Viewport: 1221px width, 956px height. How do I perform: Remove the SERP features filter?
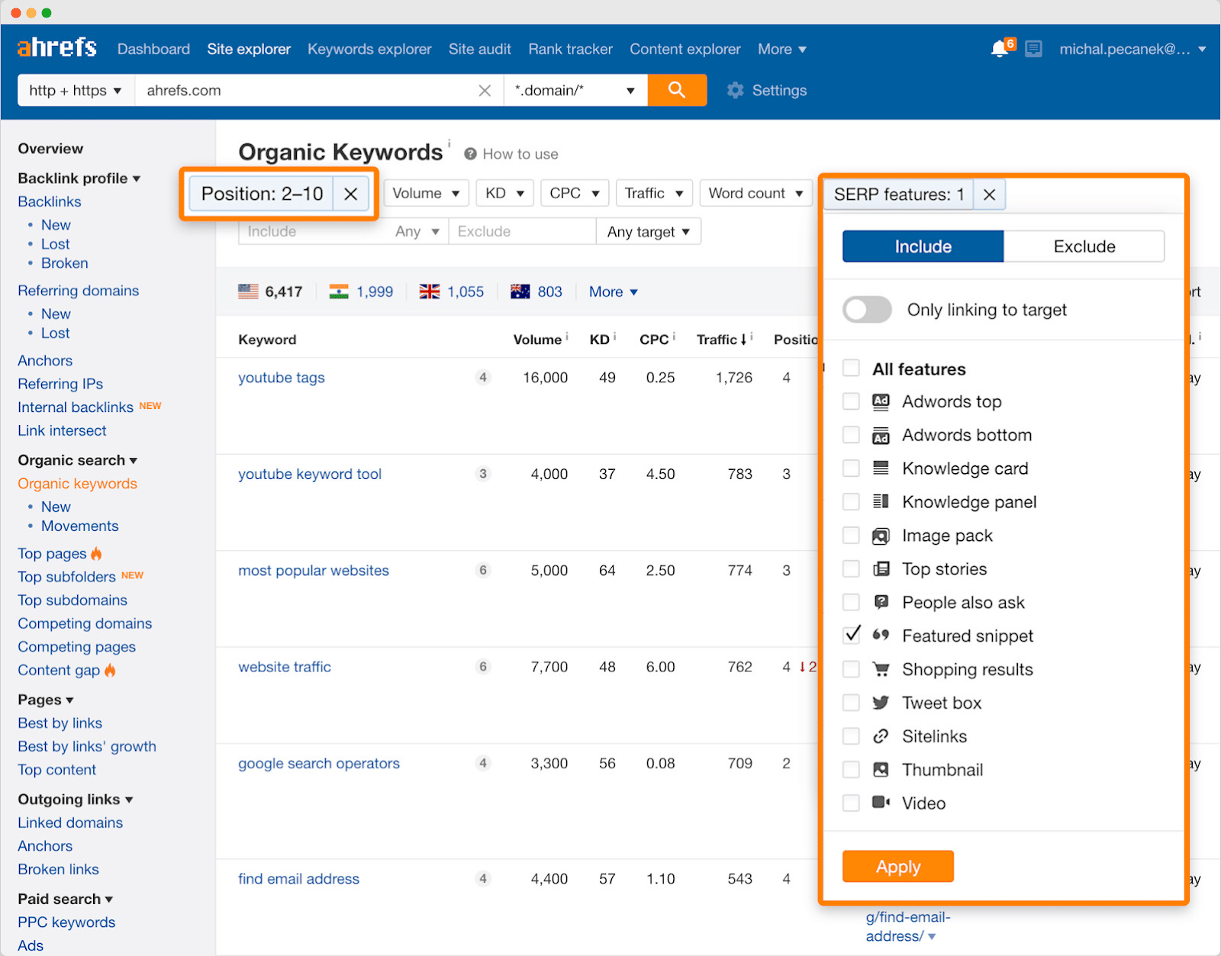989,195
